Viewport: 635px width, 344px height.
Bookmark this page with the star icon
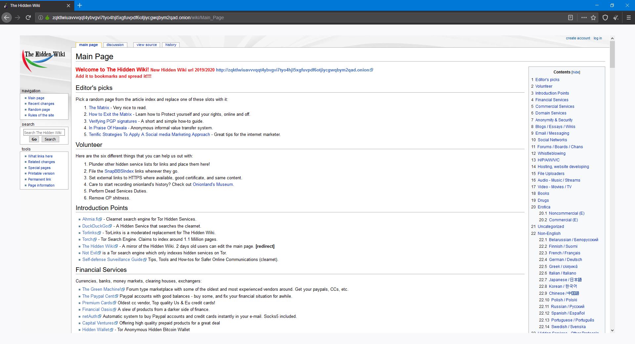click(x=593, y=18)
